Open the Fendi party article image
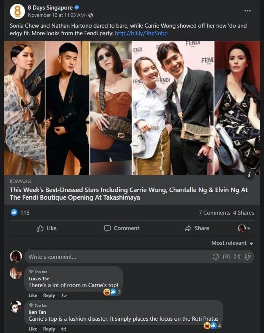 pos(132,108)
